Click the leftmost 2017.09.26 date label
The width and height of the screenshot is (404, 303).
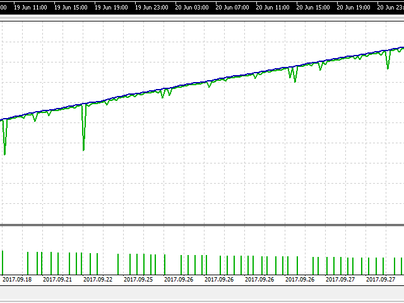[179, 278]
